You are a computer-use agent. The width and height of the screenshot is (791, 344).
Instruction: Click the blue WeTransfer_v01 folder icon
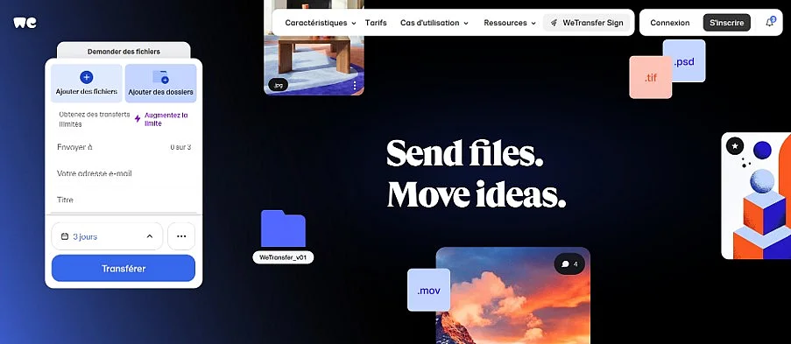coord(283,228)
